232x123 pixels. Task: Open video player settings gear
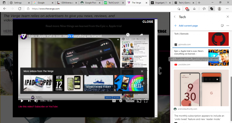click(121, 101)
